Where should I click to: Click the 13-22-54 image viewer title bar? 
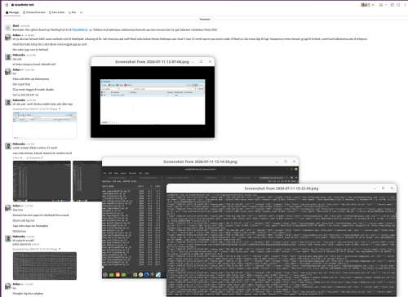(282, 188)
